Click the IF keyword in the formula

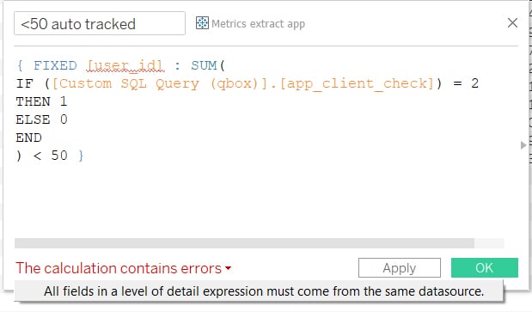(x=24, y=83)
